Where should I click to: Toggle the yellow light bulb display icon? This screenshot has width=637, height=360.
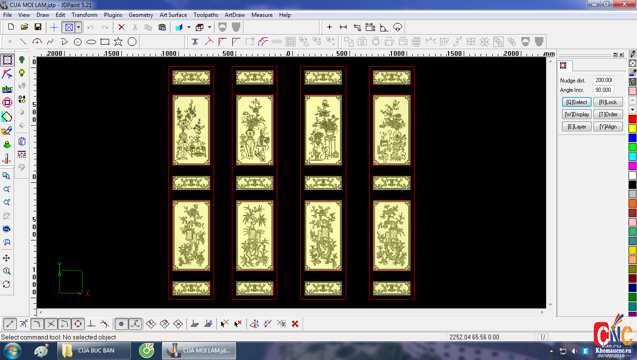pyautogui.click(x=22, y=73)
